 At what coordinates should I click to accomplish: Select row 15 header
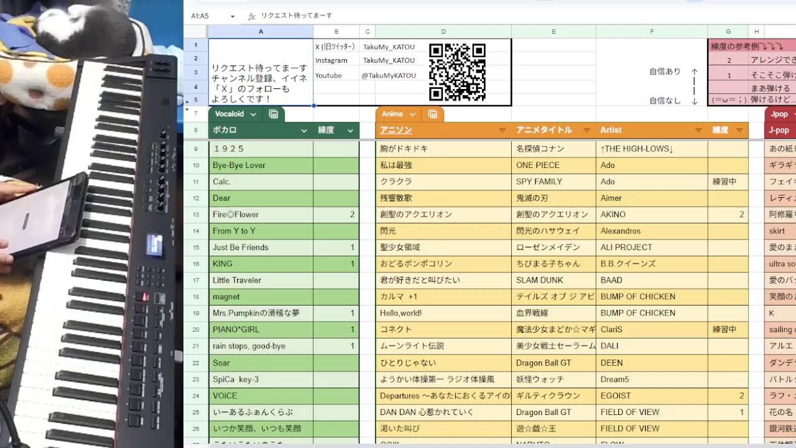pyautogui.click(x=196, y=247)
